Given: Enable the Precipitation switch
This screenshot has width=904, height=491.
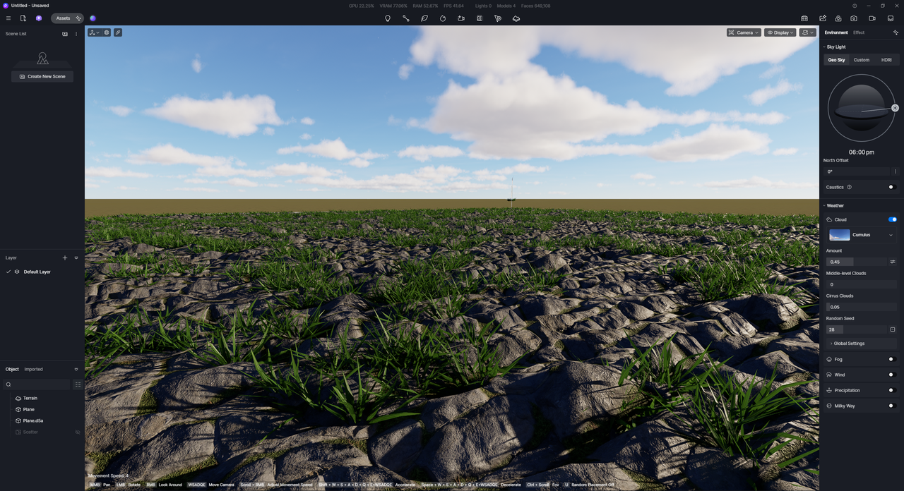Looking at the screenshot, I should pos(892,390).
